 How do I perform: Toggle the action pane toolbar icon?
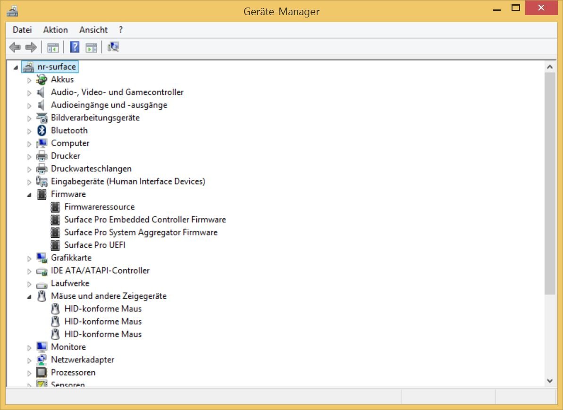click(91, 47)
